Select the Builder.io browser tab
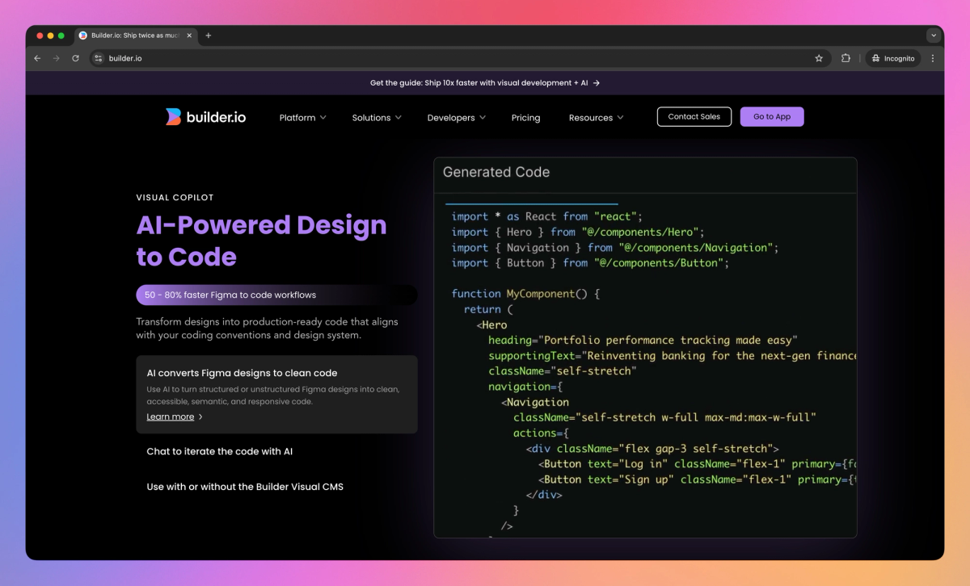The height and width of the screenshot is (586, 970). (135, 36)
